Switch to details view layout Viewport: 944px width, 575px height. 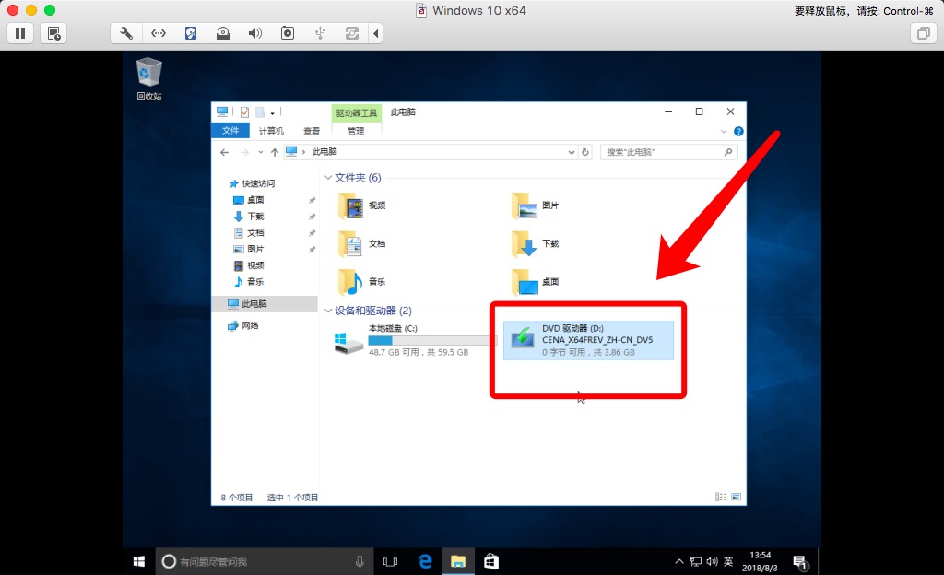[x=721, y=497]
